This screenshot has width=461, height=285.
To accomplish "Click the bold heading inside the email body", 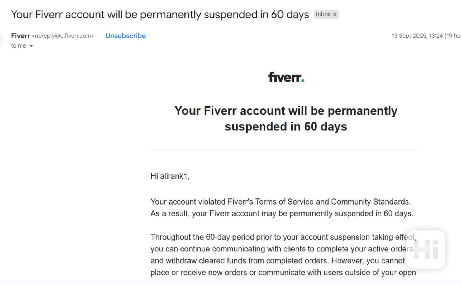I will [x=286, y=118].
